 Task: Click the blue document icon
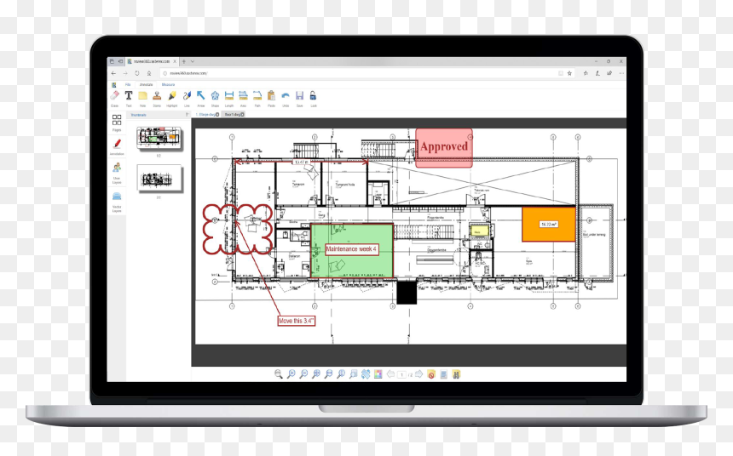[443, 373]
